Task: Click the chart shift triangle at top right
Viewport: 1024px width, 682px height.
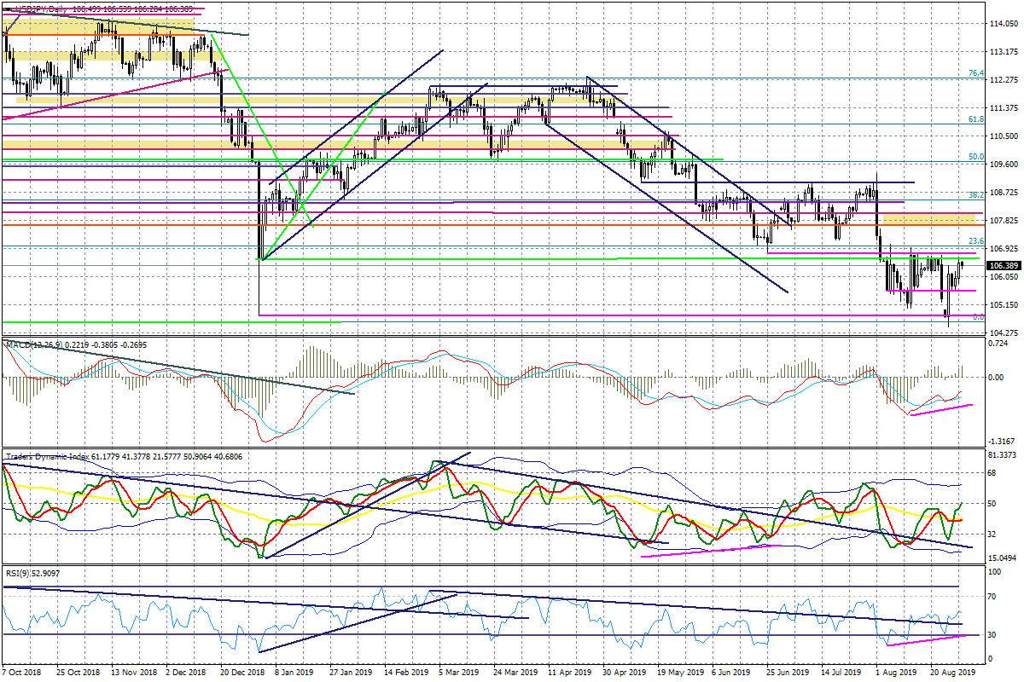Action: point(971,8)
